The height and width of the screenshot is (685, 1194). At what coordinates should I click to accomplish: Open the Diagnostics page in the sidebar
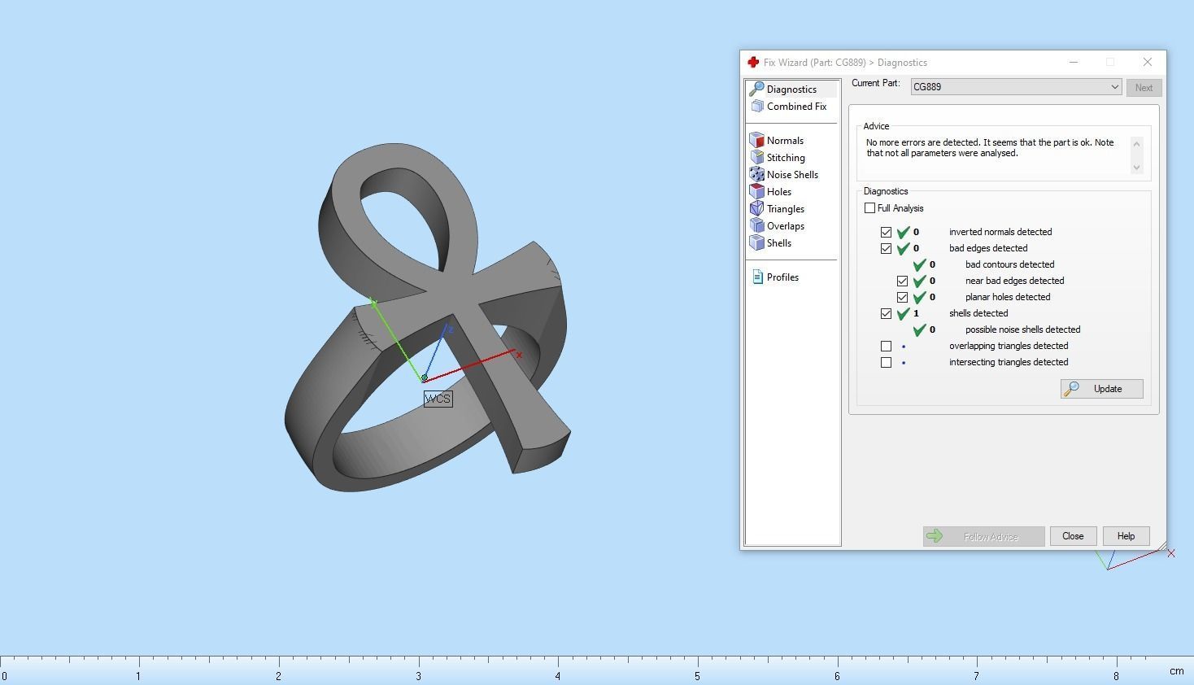(792, 89)
